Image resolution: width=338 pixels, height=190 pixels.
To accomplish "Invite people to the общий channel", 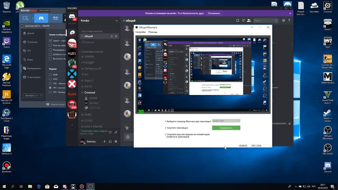I will click(112, 36).
